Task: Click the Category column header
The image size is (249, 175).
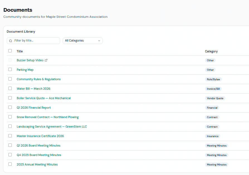Action: (x=211, y=51)
